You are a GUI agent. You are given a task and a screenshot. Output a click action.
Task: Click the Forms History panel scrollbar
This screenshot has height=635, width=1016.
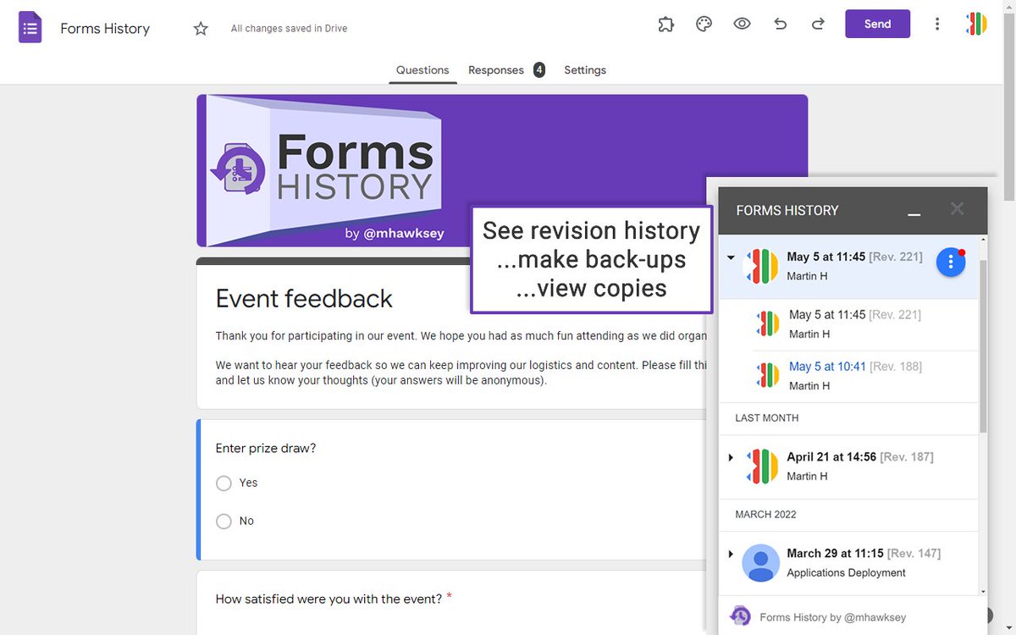pos(983,345)
